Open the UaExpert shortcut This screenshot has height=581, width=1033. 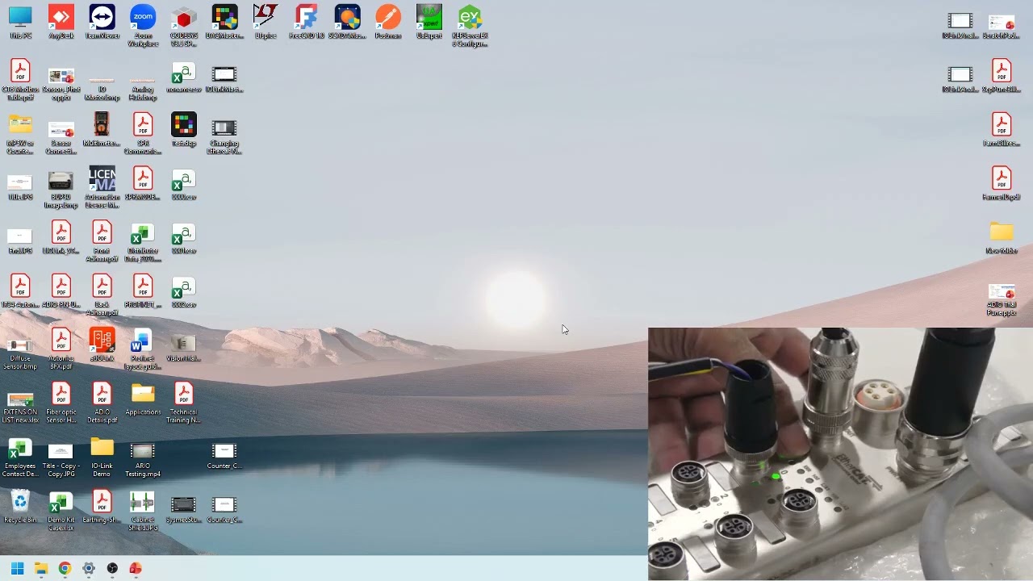point(429,23)
